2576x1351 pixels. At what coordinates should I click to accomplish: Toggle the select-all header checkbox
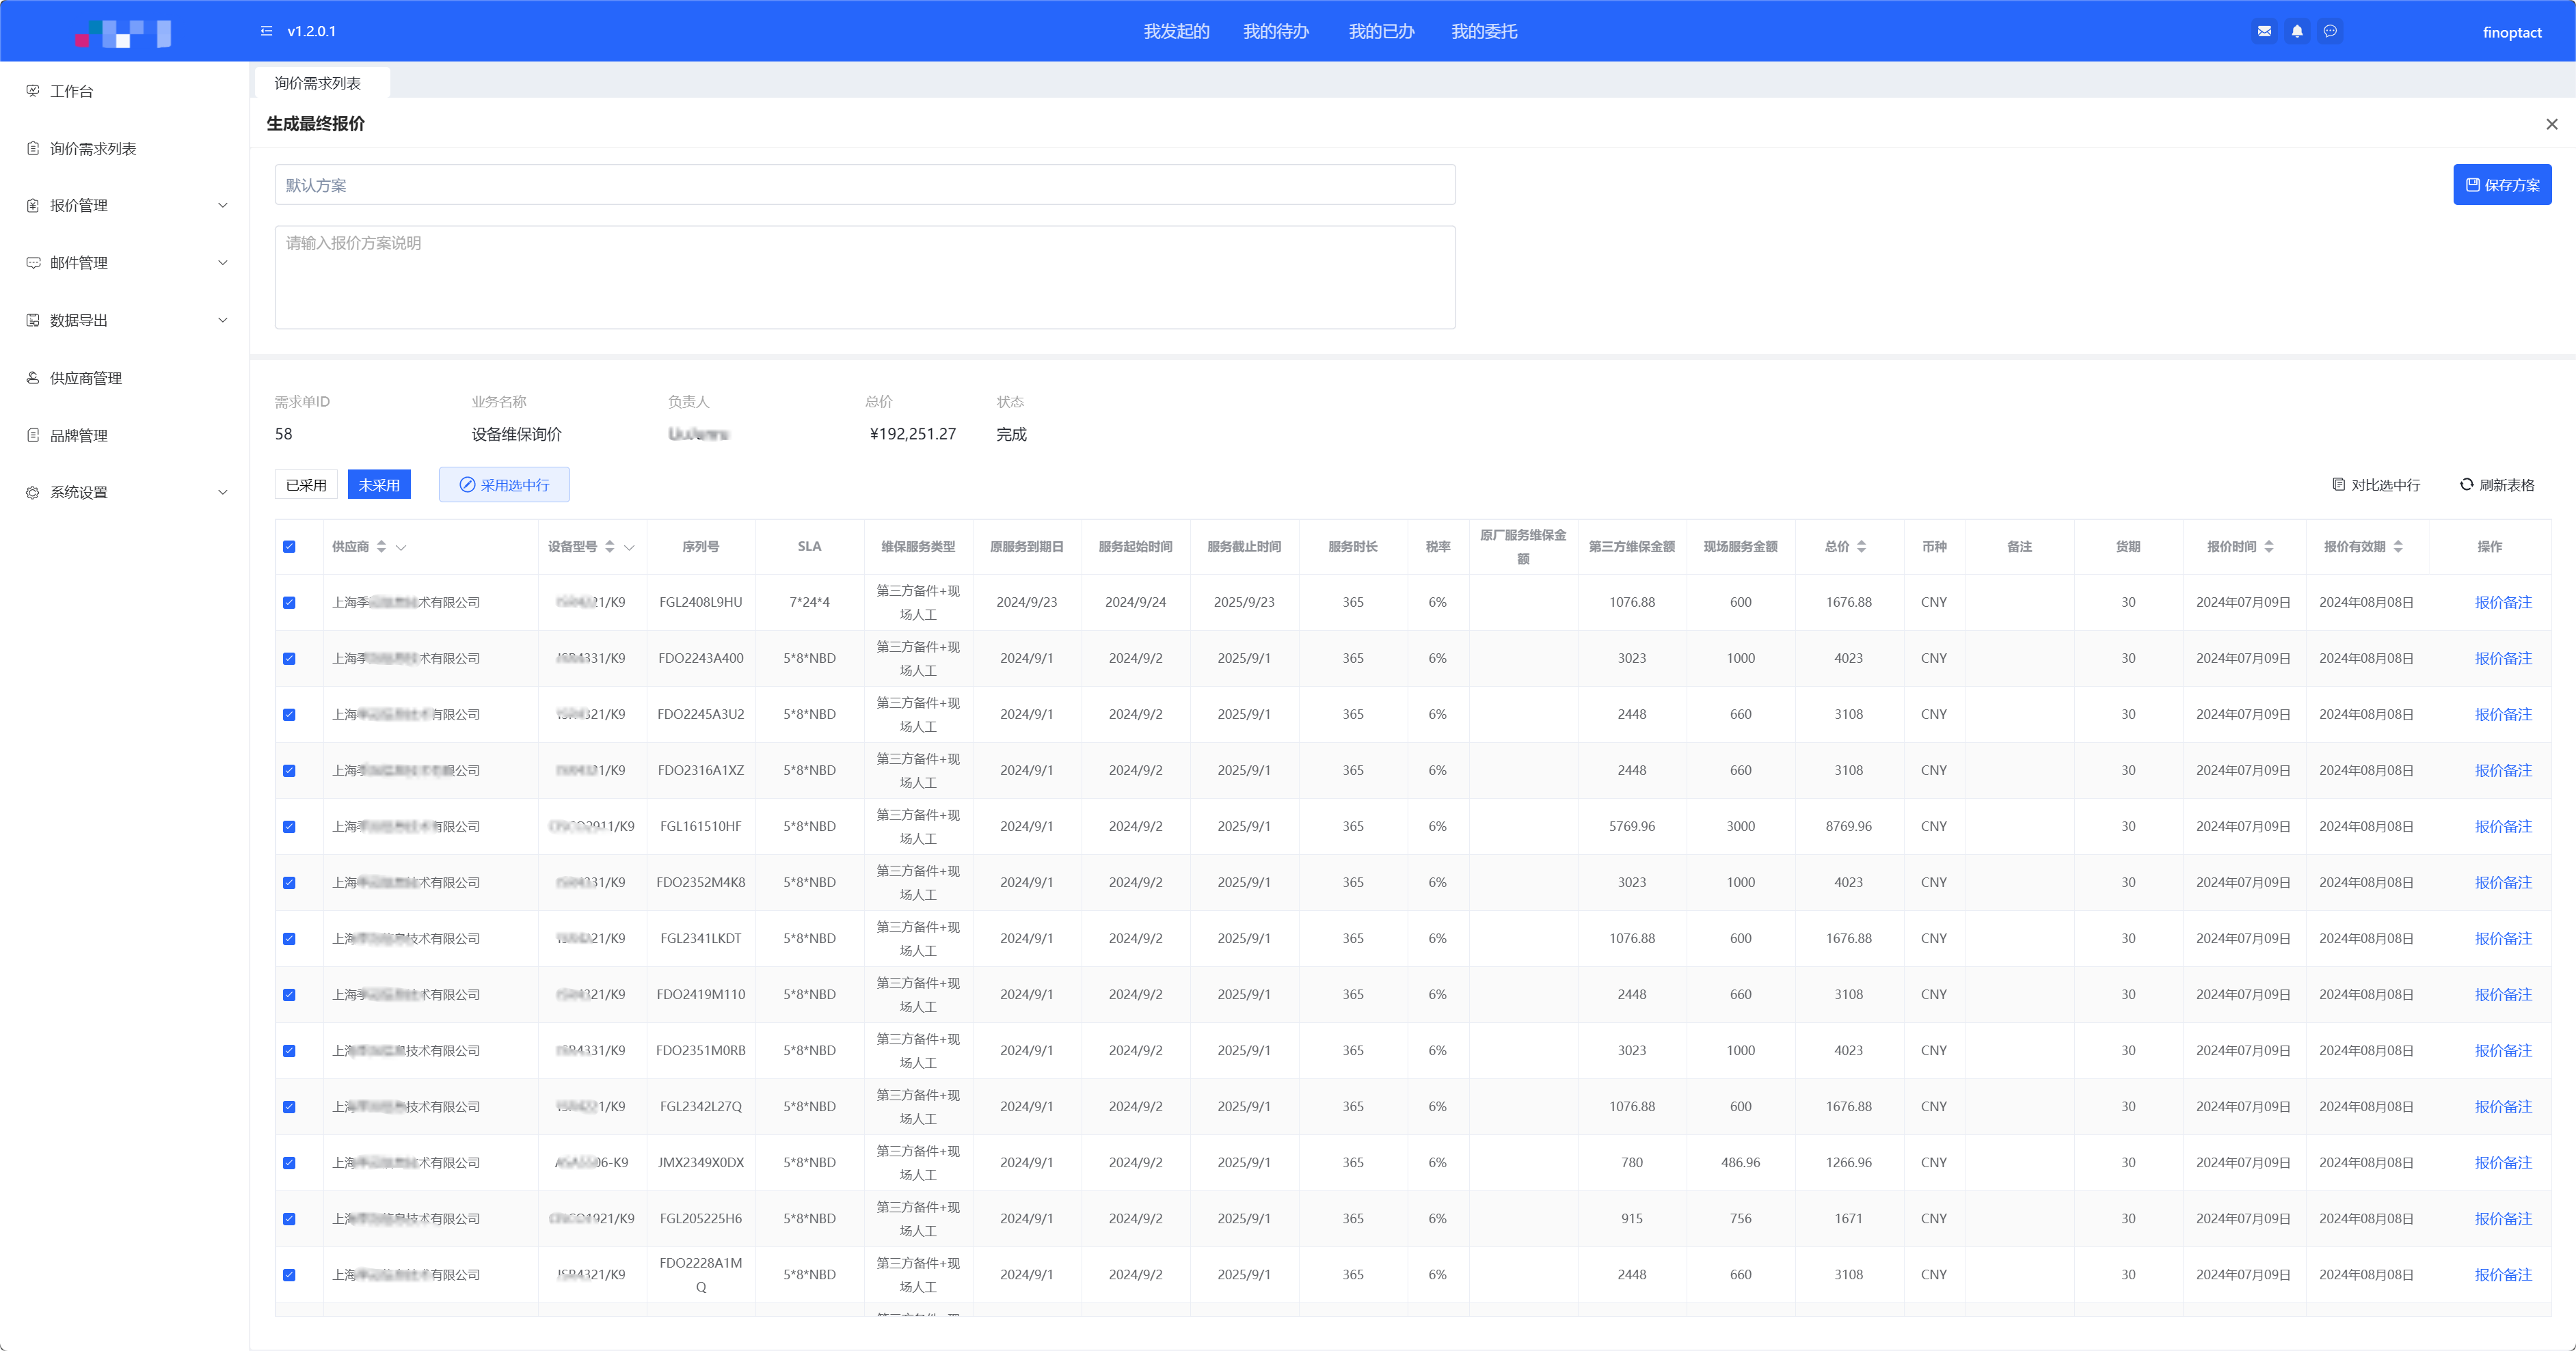coord(289,547)
